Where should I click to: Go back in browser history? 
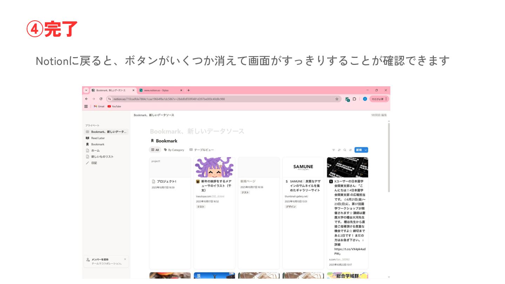coord(87,99)
